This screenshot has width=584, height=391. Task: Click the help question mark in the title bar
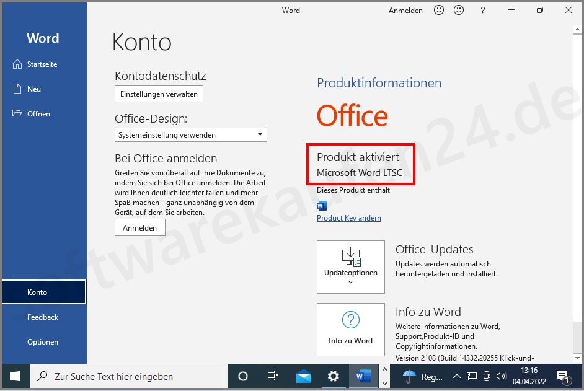coord(483,10)
